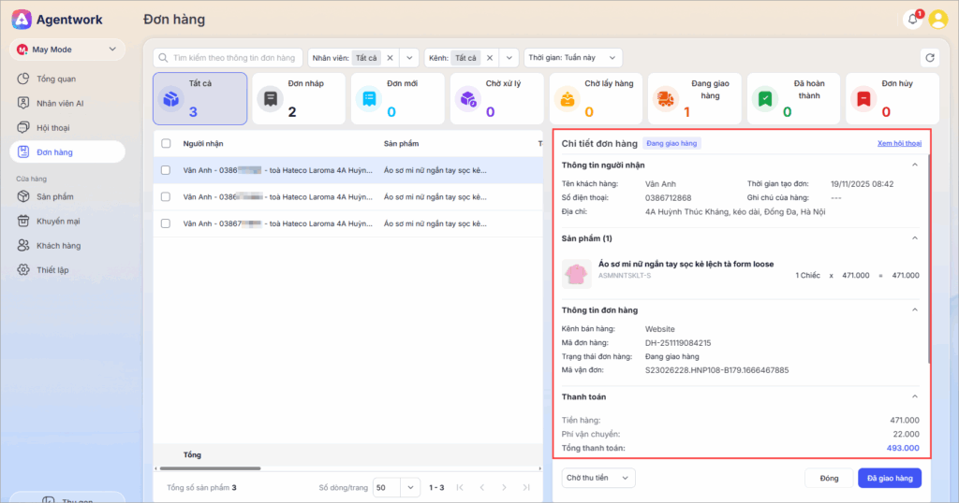Click the Agentwork logo
The width and height of the screenshot is (959, 503).
23,20
